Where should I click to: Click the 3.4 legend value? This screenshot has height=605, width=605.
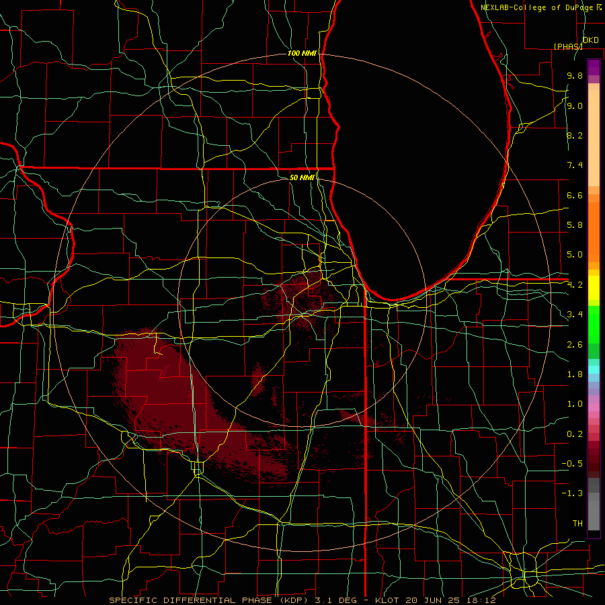[575, 315]
